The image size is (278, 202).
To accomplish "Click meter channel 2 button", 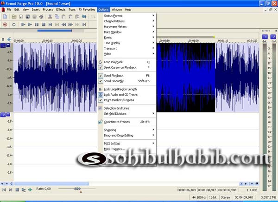I will coord(273,37).
